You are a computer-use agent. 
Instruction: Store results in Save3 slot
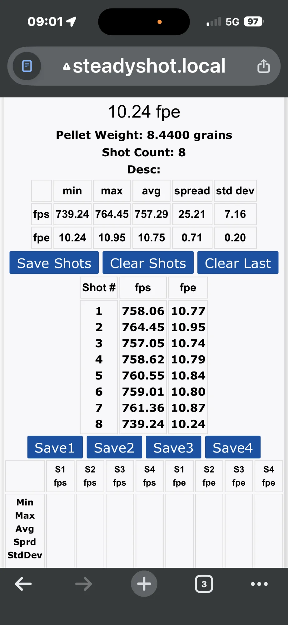[173, 447]
